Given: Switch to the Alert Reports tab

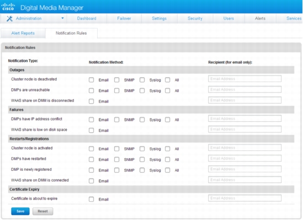Looking at the screenshot, I should [23, 33].
